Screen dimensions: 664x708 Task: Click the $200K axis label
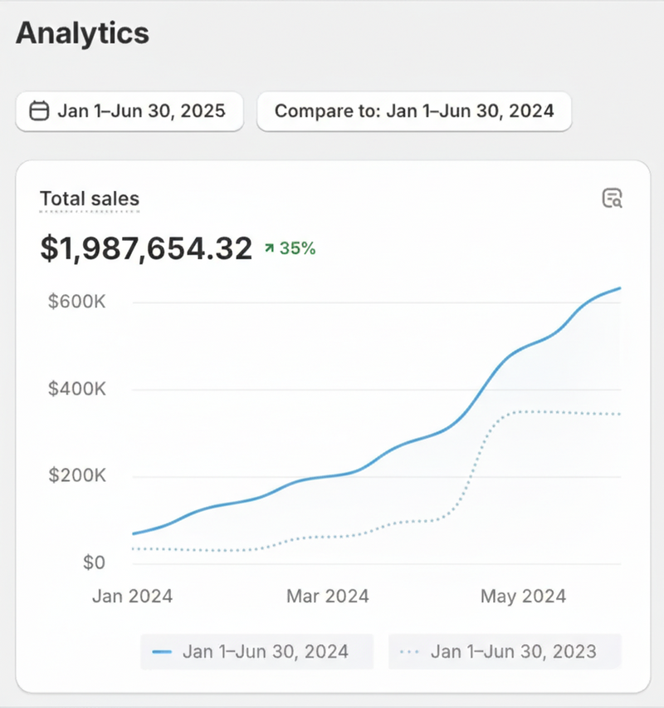pos(77,476)
